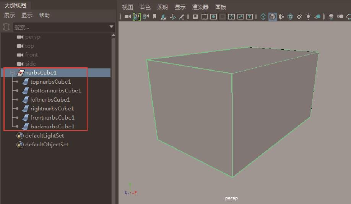Image resolution: width=351 pixels, height=204 pixels.
Task: Click the outliner search input field
Action: [59, 27]
